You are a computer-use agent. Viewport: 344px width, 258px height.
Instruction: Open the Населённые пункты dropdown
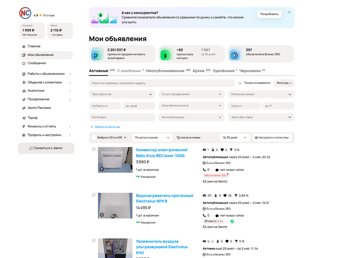(x=192, y=106)
